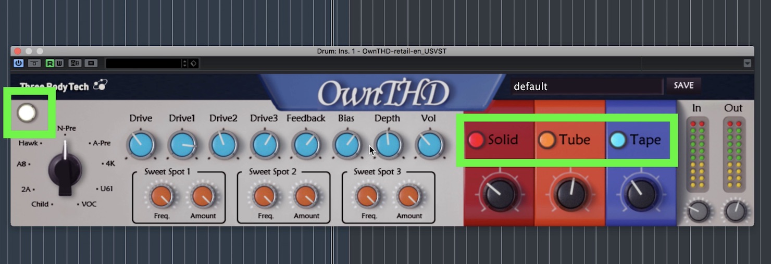Click Sweet Spot 2 Freq. knob
This screenshot has width=771, height=264.
[x=265, y=196]
